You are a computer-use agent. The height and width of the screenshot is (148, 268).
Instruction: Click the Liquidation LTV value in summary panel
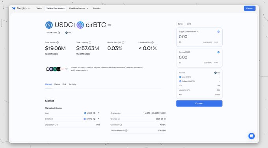tap(218, 90)
